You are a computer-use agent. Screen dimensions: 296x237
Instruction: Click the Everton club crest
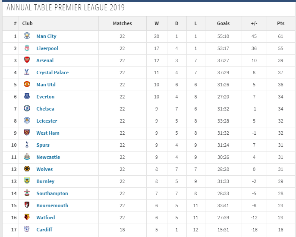click(x=27, y=96)
